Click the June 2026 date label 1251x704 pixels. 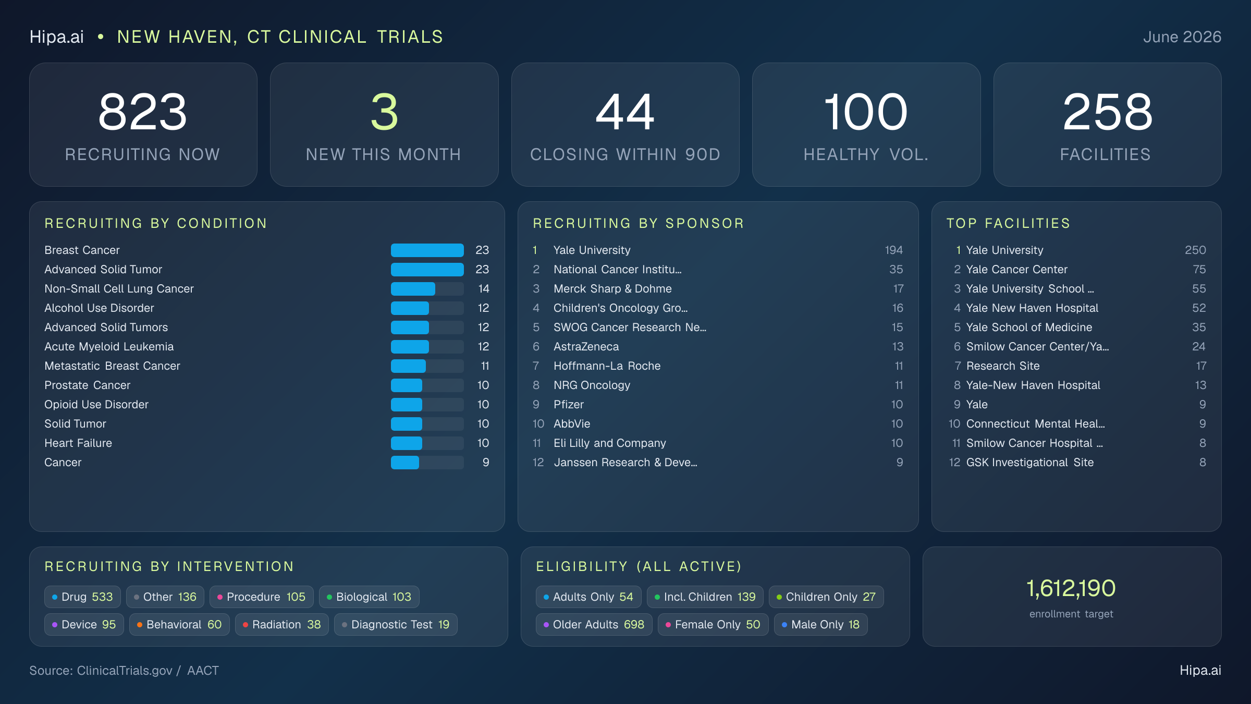pos(1182,37)
